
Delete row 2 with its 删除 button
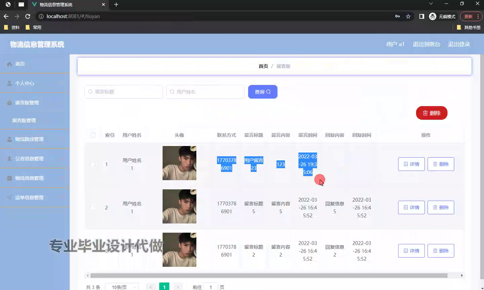click(441, 207)
